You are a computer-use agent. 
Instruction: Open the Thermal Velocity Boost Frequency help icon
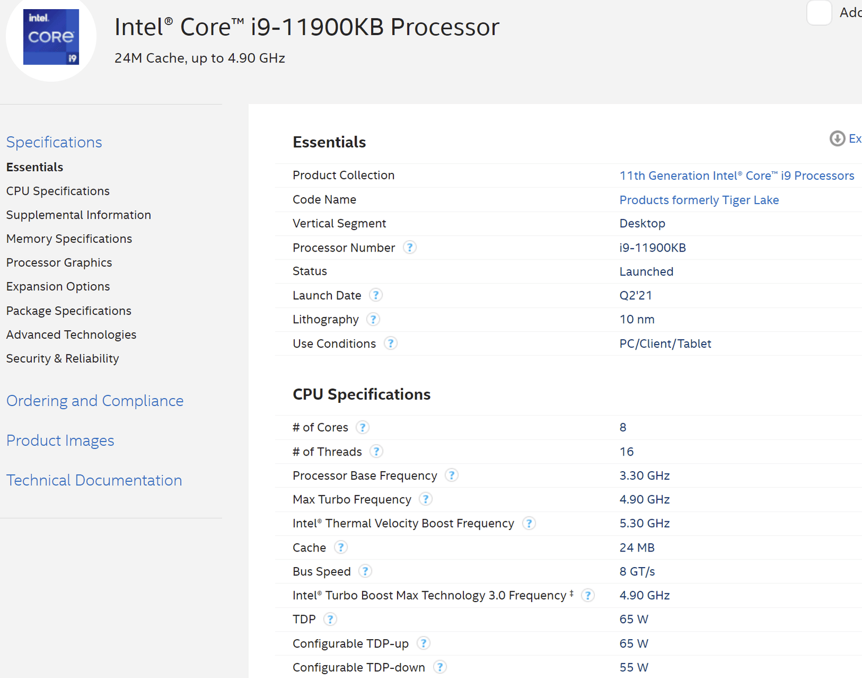529,523
